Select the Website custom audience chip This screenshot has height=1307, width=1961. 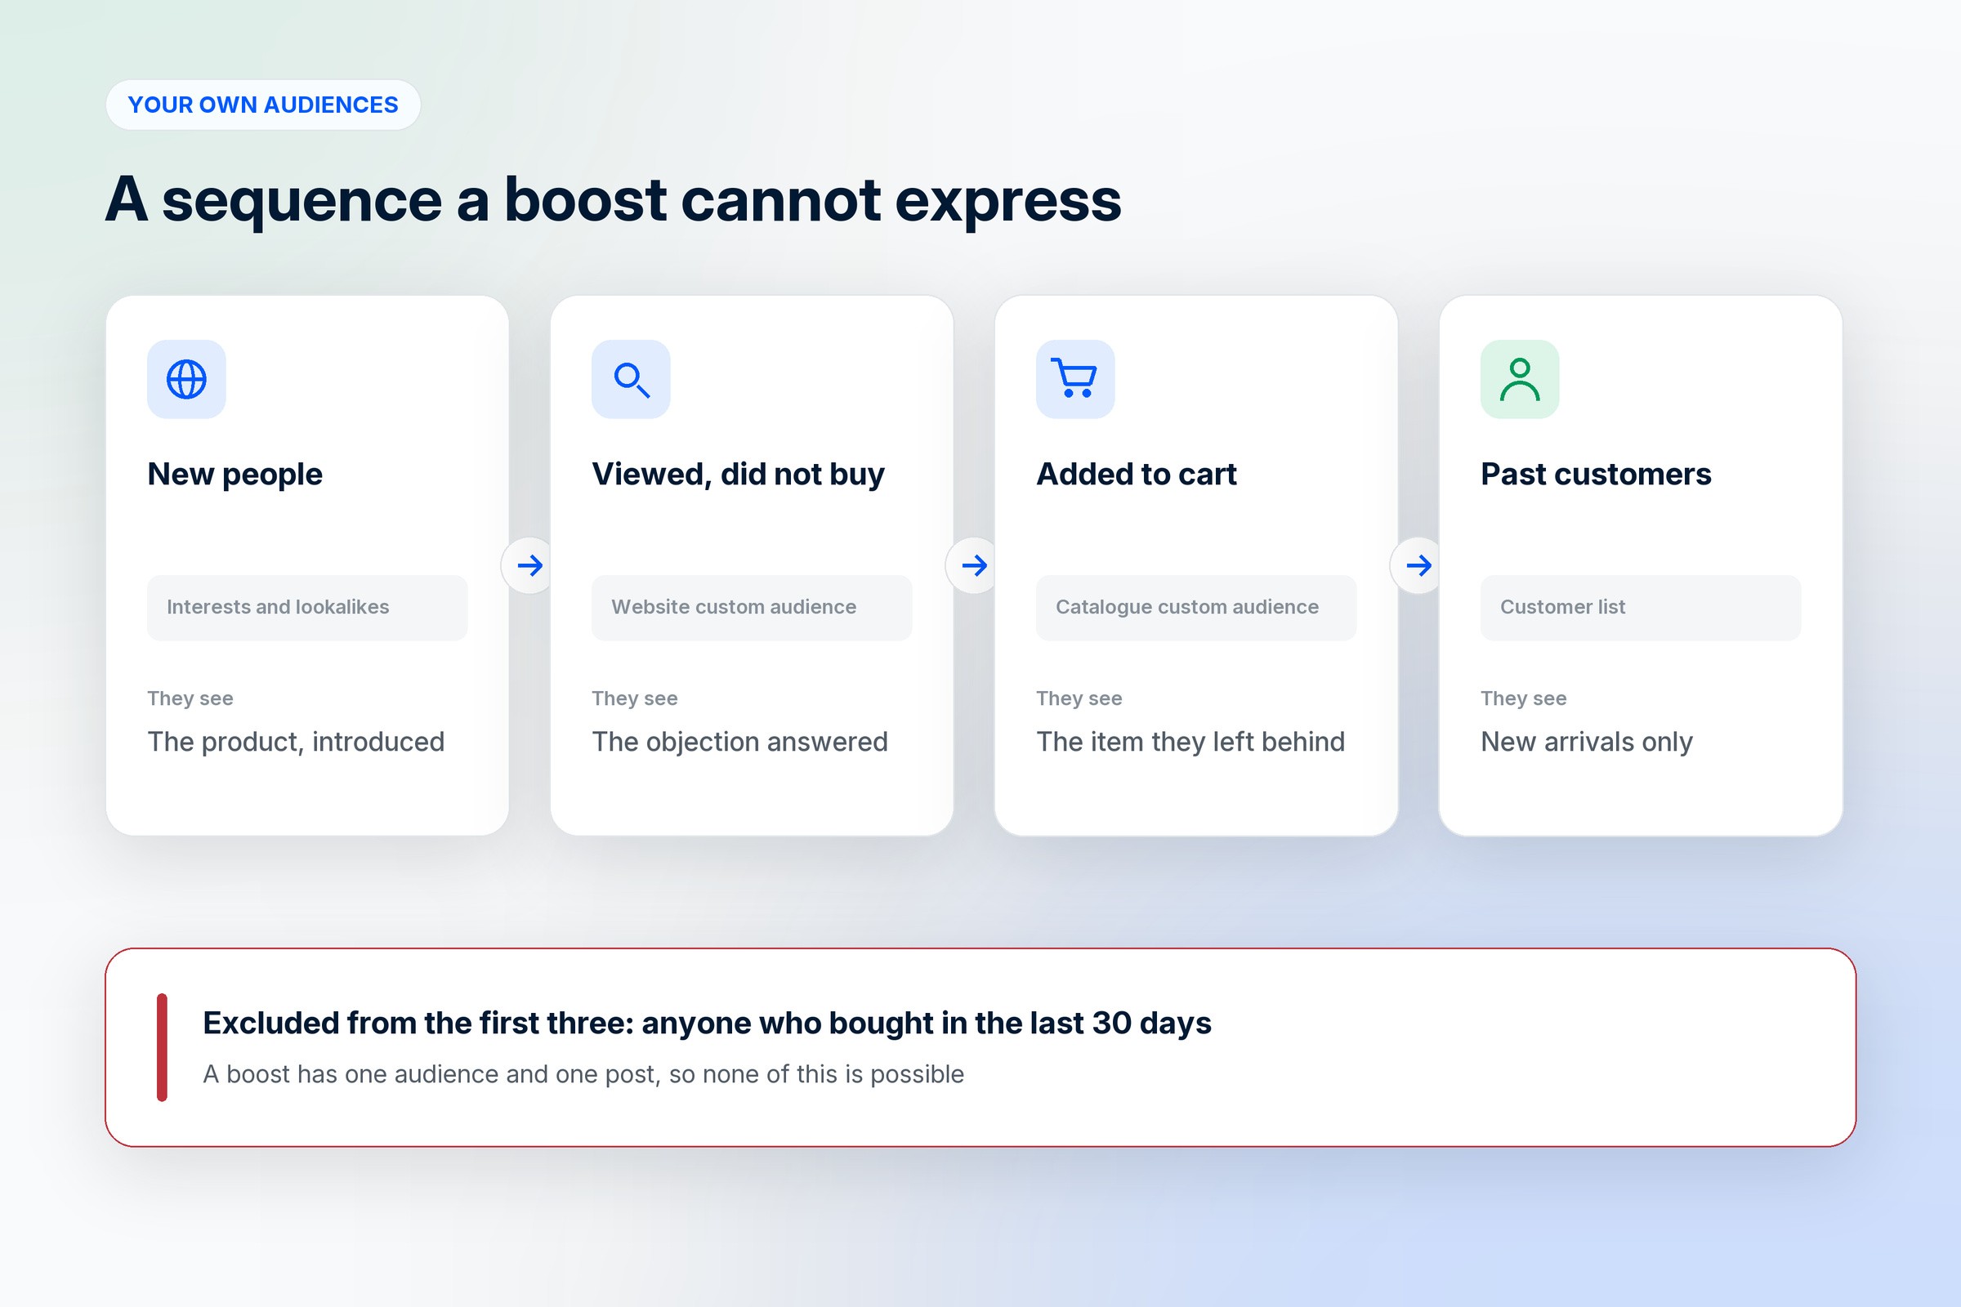pyautogui.click(x=751, y=608)
